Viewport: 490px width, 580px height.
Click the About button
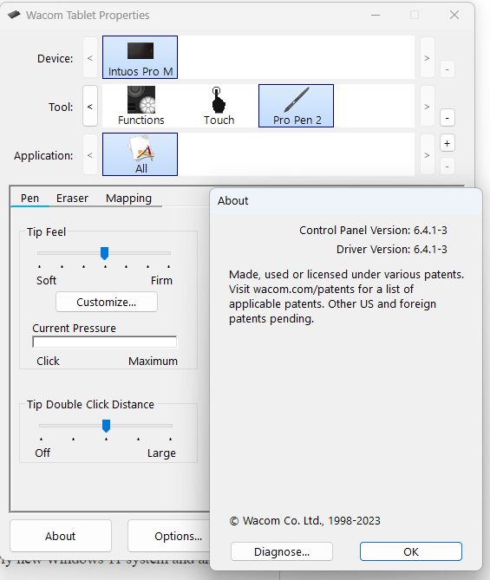61,536
